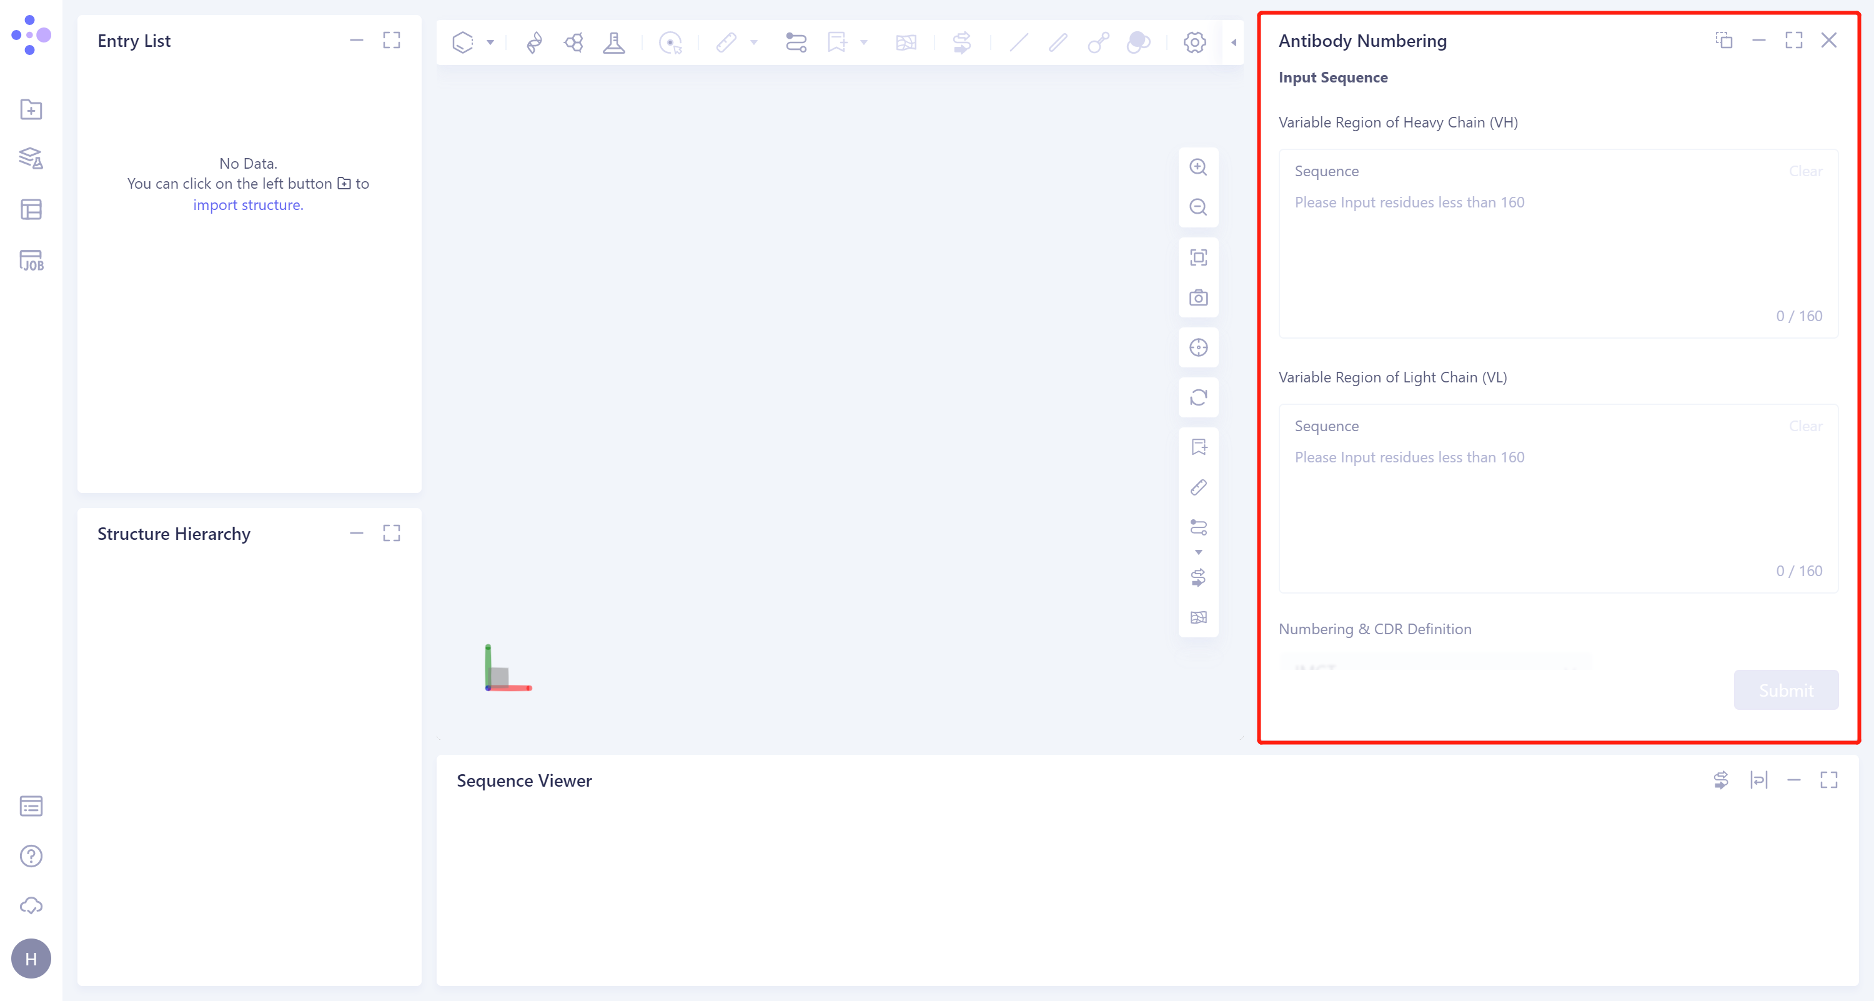Screen dimensions: 1874x1001
Task: Take a snapshot with the camera icon
Action: coord(1197,297)
